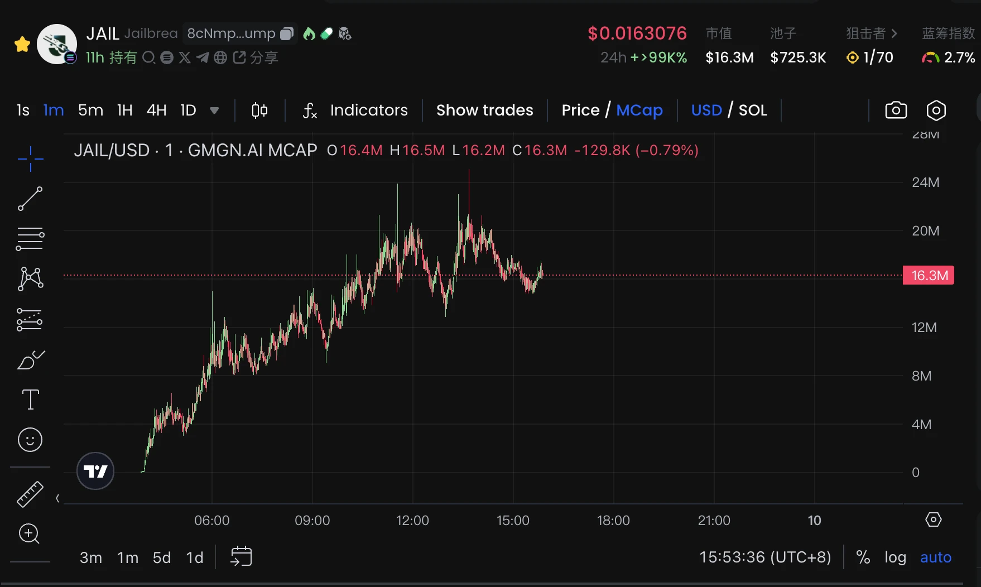Collapse the left drawing toolbar arrow
This screenshot has height=587, width=981.
coord(57,498)
